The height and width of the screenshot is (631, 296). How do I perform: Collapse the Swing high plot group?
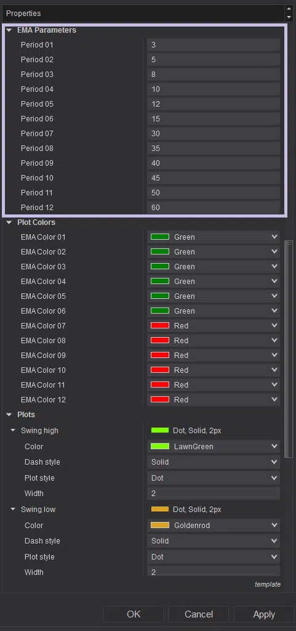click(14, 431)
